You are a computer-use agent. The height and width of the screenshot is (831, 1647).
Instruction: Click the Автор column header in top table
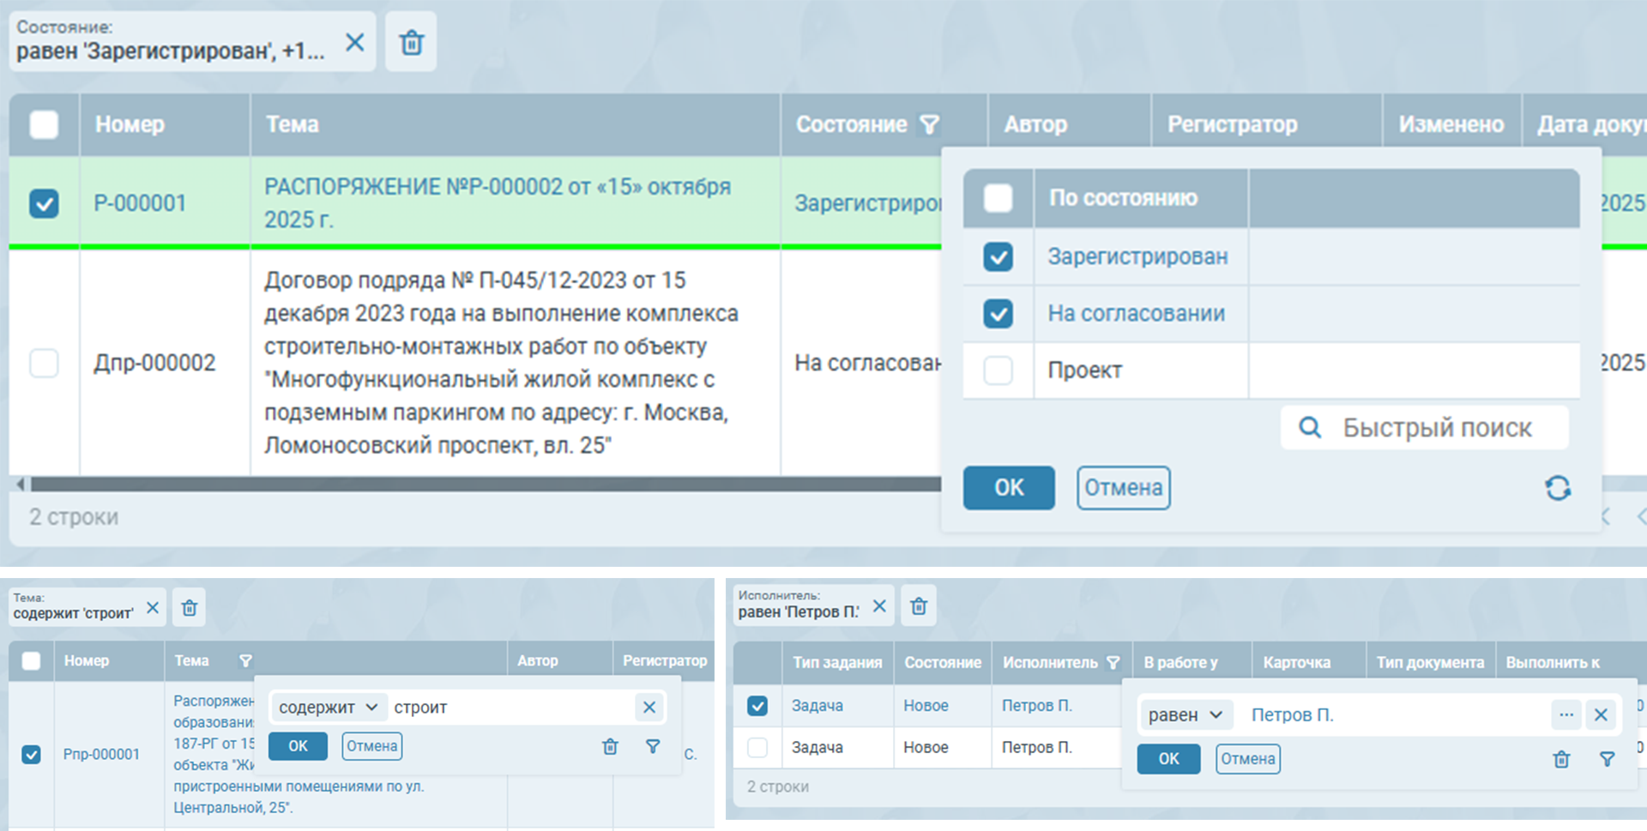click(1035, 125)
